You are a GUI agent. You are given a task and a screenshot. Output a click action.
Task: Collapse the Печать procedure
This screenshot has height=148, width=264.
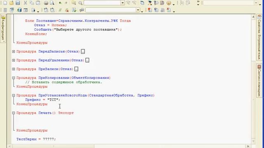(14, 113)
